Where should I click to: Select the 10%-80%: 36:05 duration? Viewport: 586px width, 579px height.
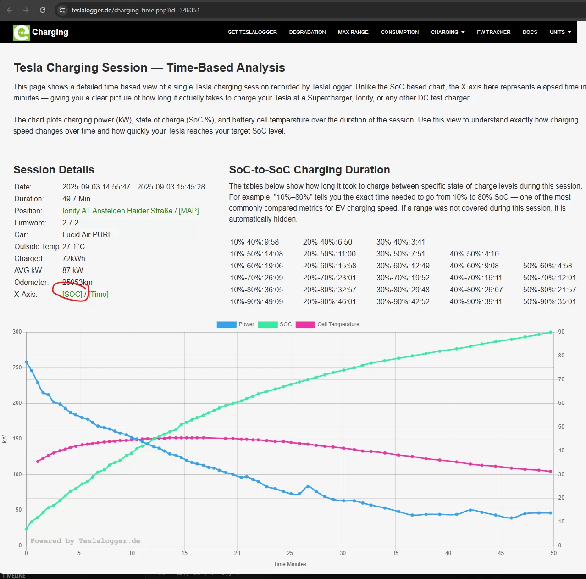256,289
